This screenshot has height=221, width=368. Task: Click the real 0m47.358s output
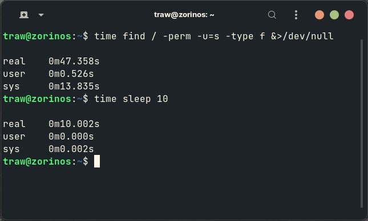click(x=51, y=62)
